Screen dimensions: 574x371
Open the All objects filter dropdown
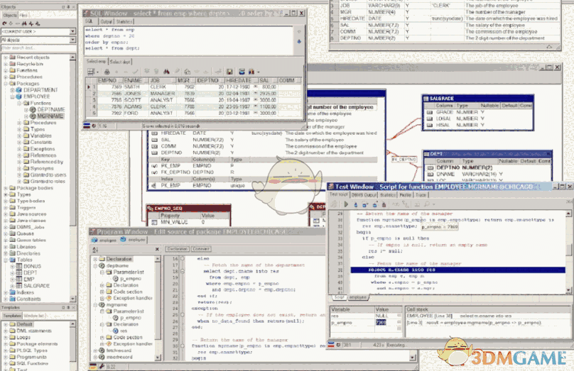coord(73,40)
